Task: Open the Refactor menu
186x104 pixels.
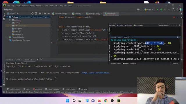Action: click(x=40, y=5)
